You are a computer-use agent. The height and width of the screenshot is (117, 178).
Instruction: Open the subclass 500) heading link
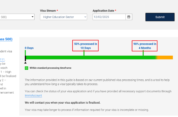tap(6, 39)
